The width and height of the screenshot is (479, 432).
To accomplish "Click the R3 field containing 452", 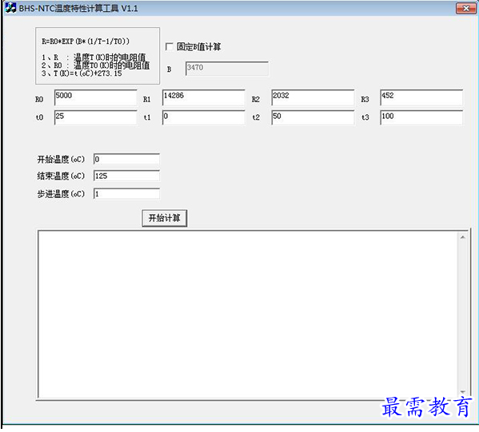I will 421,97.
